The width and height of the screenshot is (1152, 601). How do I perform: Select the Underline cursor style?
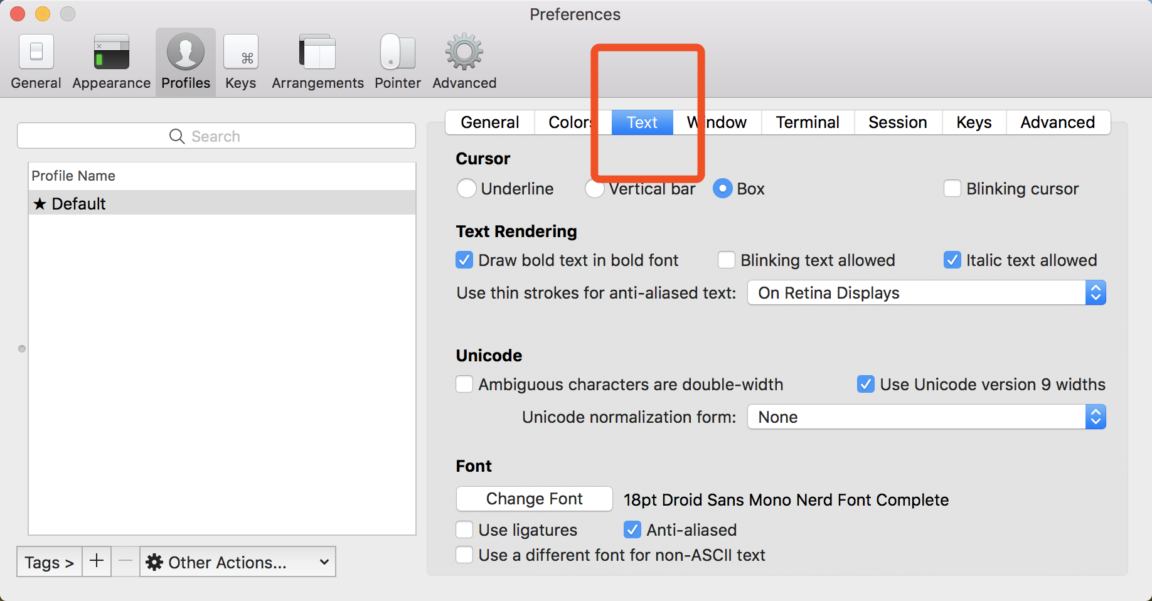pyautogui.click(x=466, y=188)
